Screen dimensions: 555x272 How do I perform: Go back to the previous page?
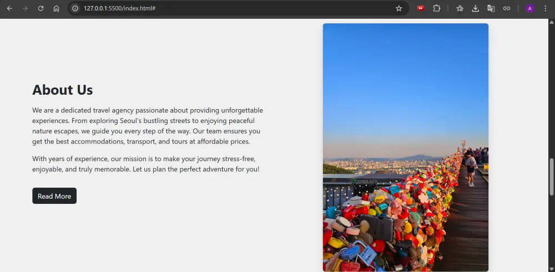(9, 8)
